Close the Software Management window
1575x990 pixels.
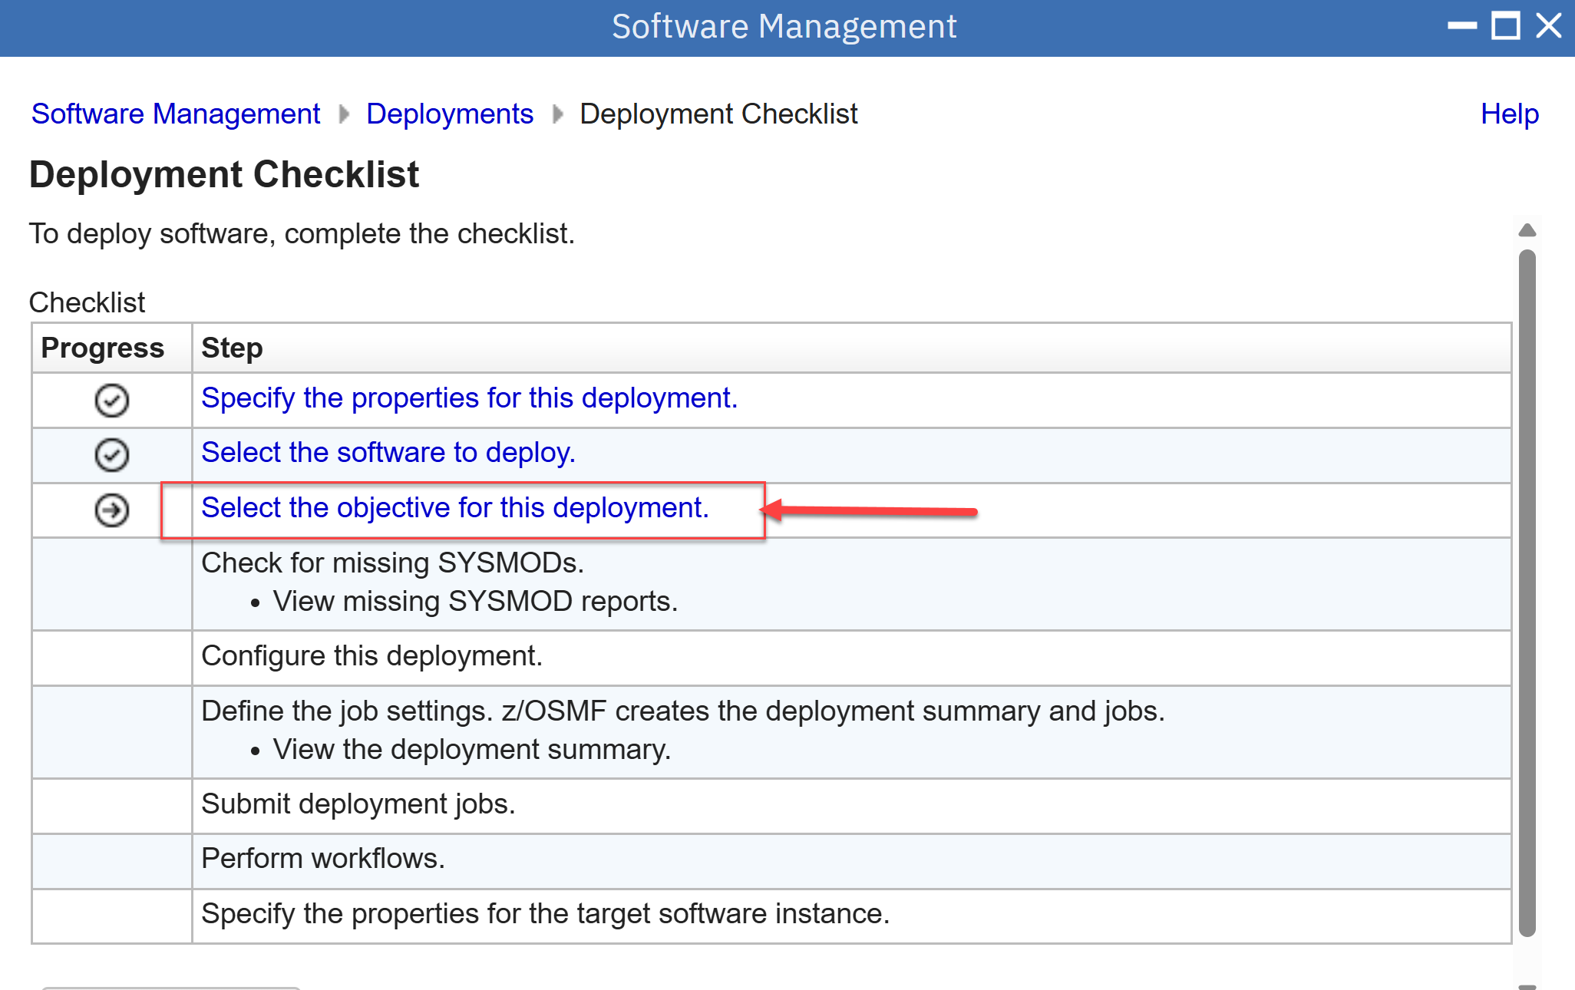[1549, 26]
